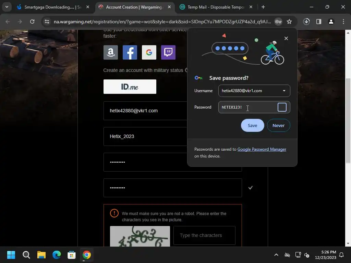Close the Save password popup
The height and width of the screenshot is (263, 351).
(x=286, y=38)
